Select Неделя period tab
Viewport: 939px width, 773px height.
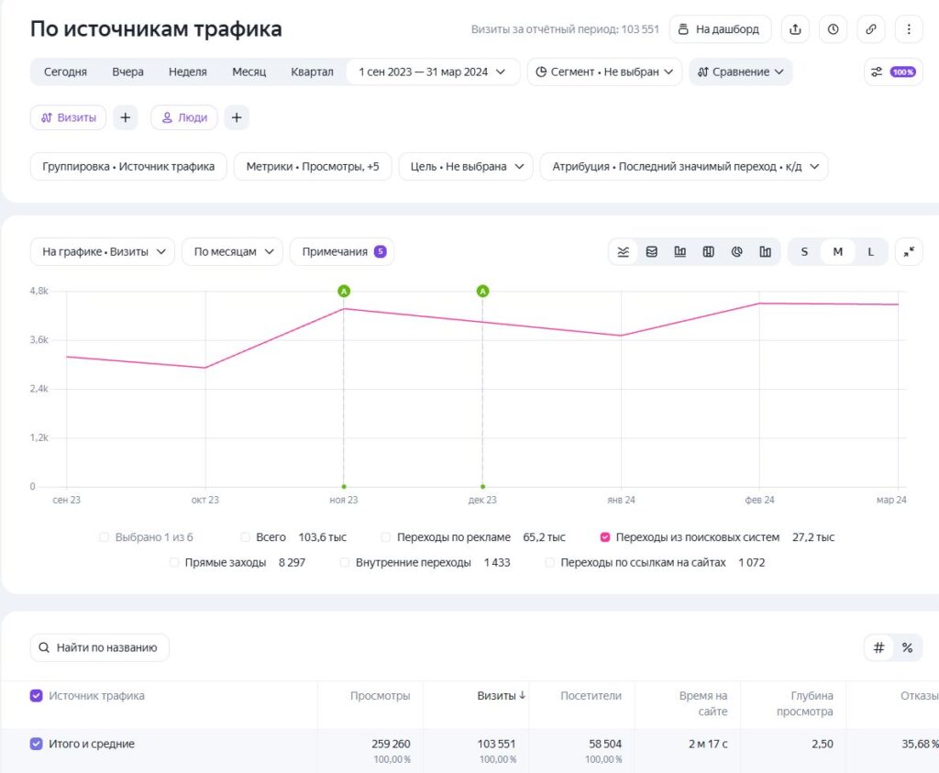point(187,72)
